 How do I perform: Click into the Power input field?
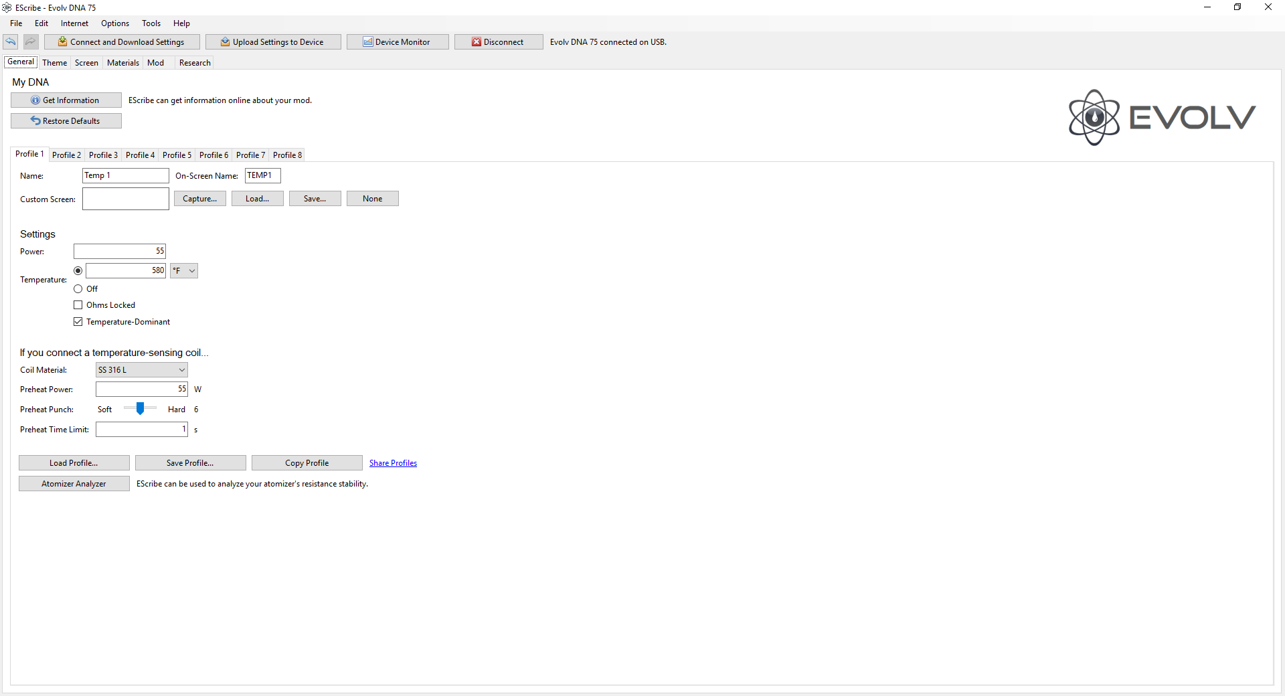pyautogui.click(x=119, y=252)
